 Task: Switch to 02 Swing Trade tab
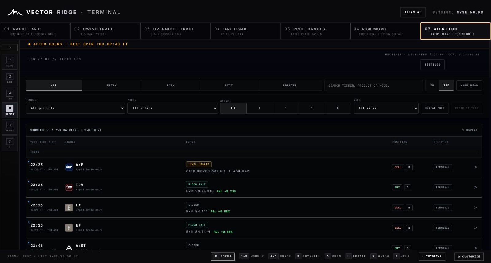click(105, 31)
